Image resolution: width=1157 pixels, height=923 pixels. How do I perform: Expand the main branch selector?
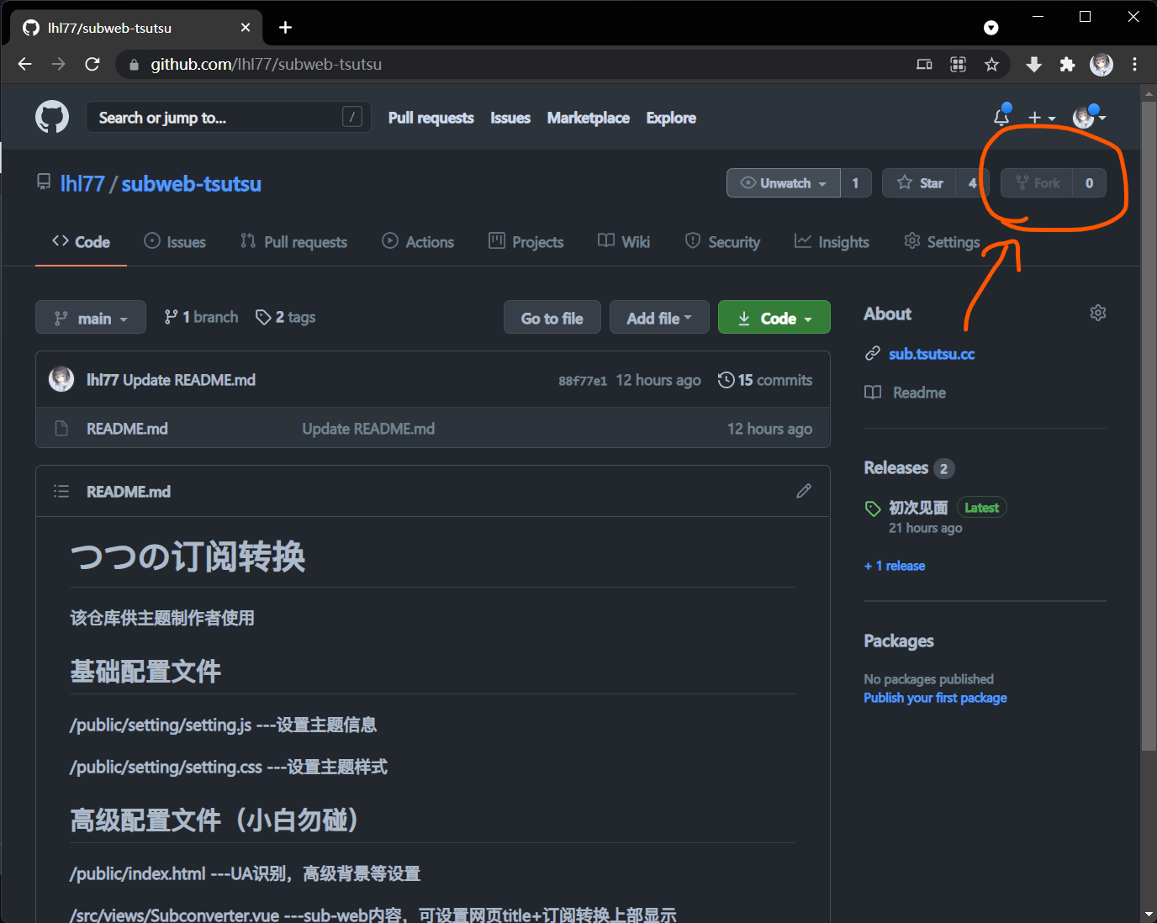pos(91,317)
